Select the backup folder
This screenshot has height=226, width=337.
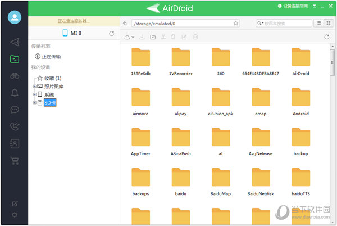coord(300,142)
